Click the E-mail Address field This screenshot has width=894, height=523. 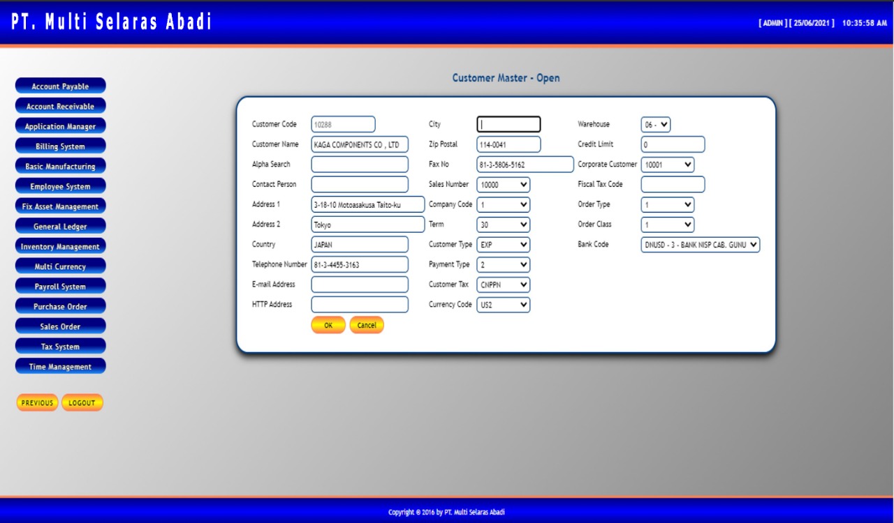(360, 285)
